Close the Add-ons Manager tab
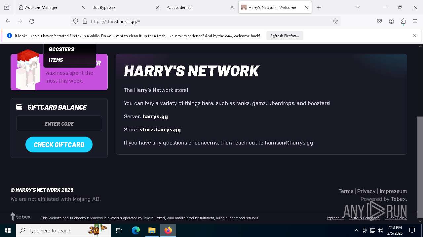Screen dimensions: 423x237 click(83, 7)
